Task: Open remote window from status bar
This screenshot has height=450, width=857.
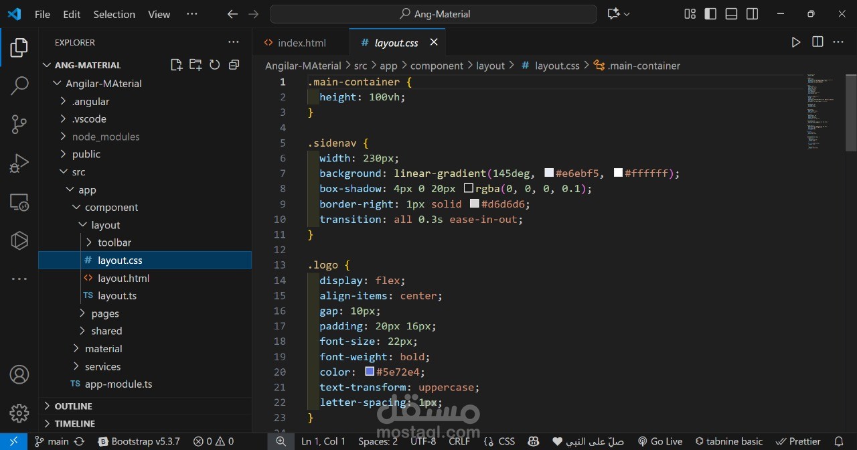Action: point(13,441)
